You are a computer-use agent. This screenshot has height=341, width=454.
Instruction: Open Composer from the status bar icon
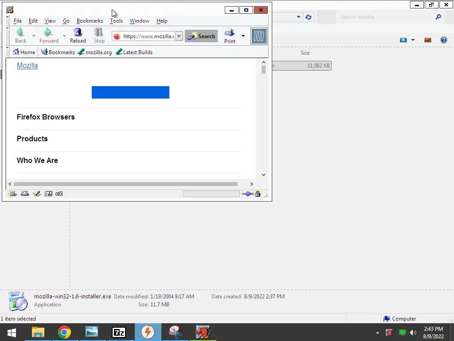click(37, 194)
